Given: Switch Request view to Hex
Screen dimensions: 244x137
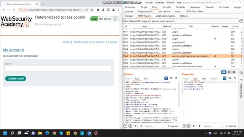Looking at the screenshot, I should click(x=146, y=79).
